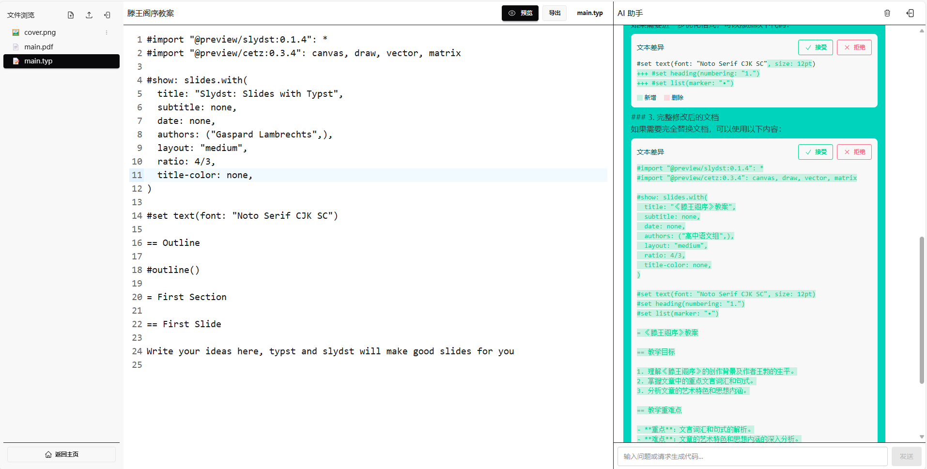The height and width of the screenshot is (469, 927).
Task: Open main.typ in the file list
Action: pos(38,61)
